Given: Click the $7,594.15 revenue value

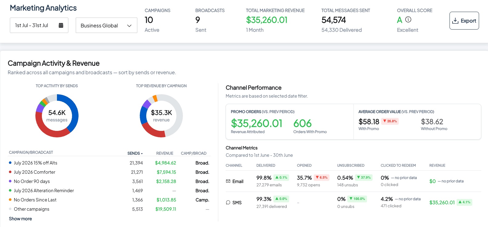Looking at the screenshot, I should 166,172.
